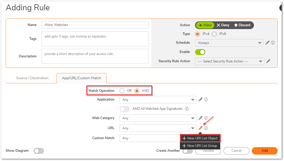Image resolution: width=284 pixels, height=161 pixels.
Task: Switch to the Source / Destination tab
Action: [x=32, y=78]
